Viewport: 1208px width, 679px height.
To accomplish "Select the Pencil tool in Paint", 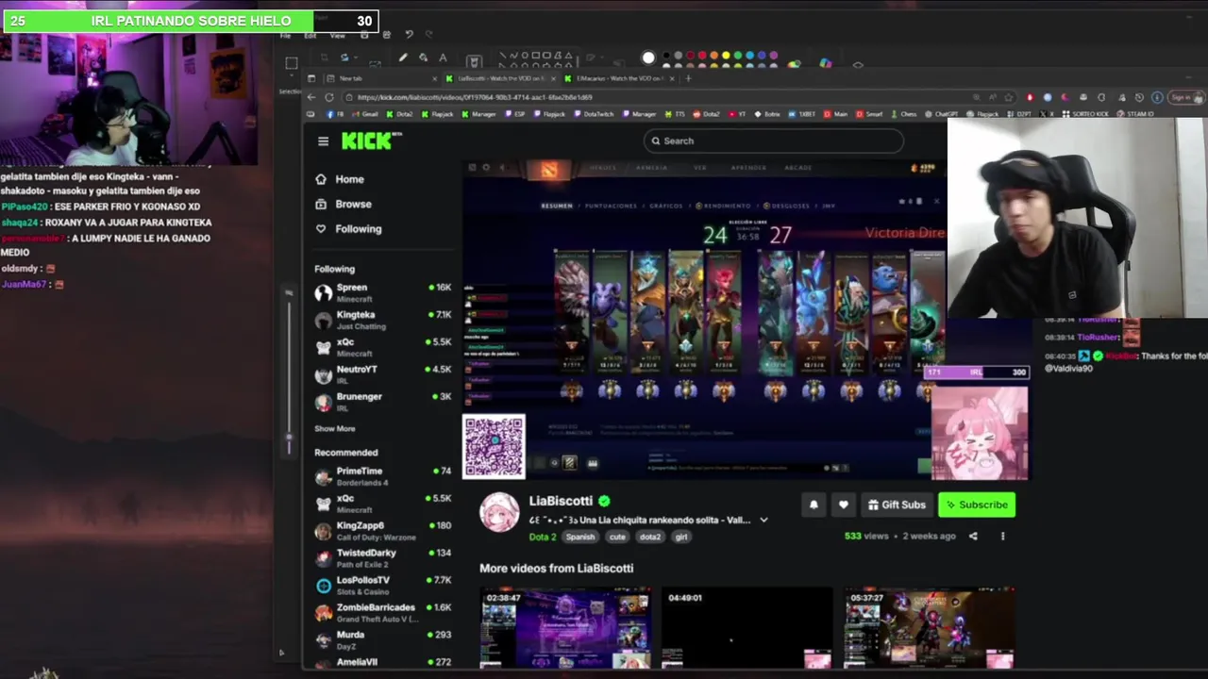I will tap(403, 58).
